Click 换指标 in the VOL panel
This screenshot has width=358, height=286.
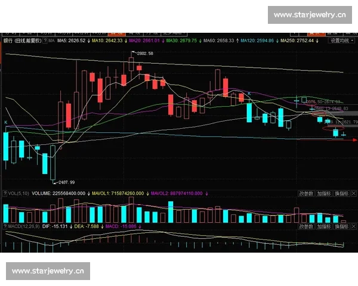coord(341,194)
